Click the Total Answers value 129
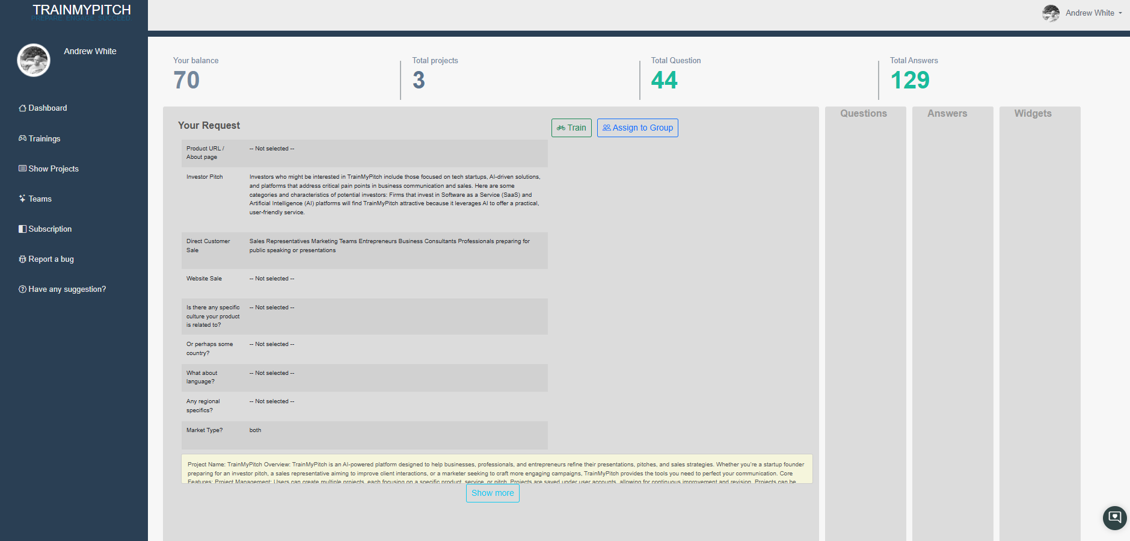The width and height of the screenshot is (1130, 541). 910,80
